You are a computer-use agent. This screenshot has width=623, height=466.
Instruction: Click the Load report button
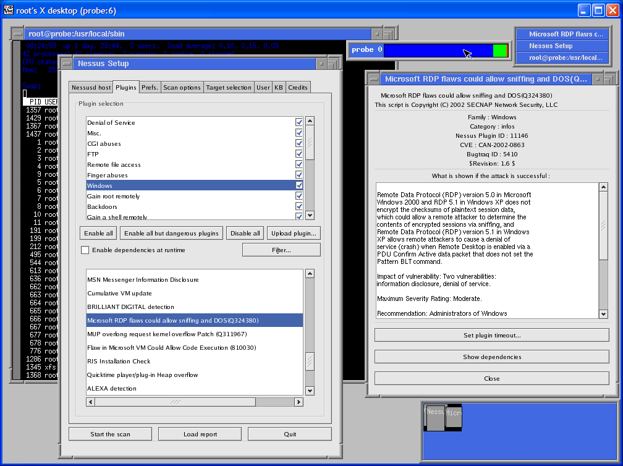coord(200,434)
